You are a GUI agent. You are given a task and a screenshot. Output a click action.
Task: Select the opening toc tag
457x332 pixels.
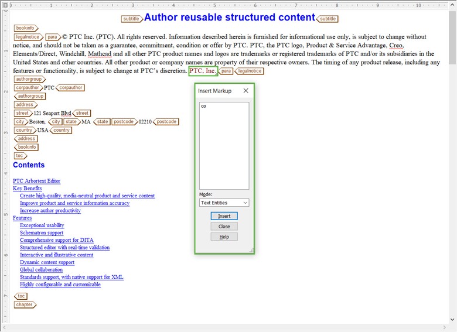21,156
